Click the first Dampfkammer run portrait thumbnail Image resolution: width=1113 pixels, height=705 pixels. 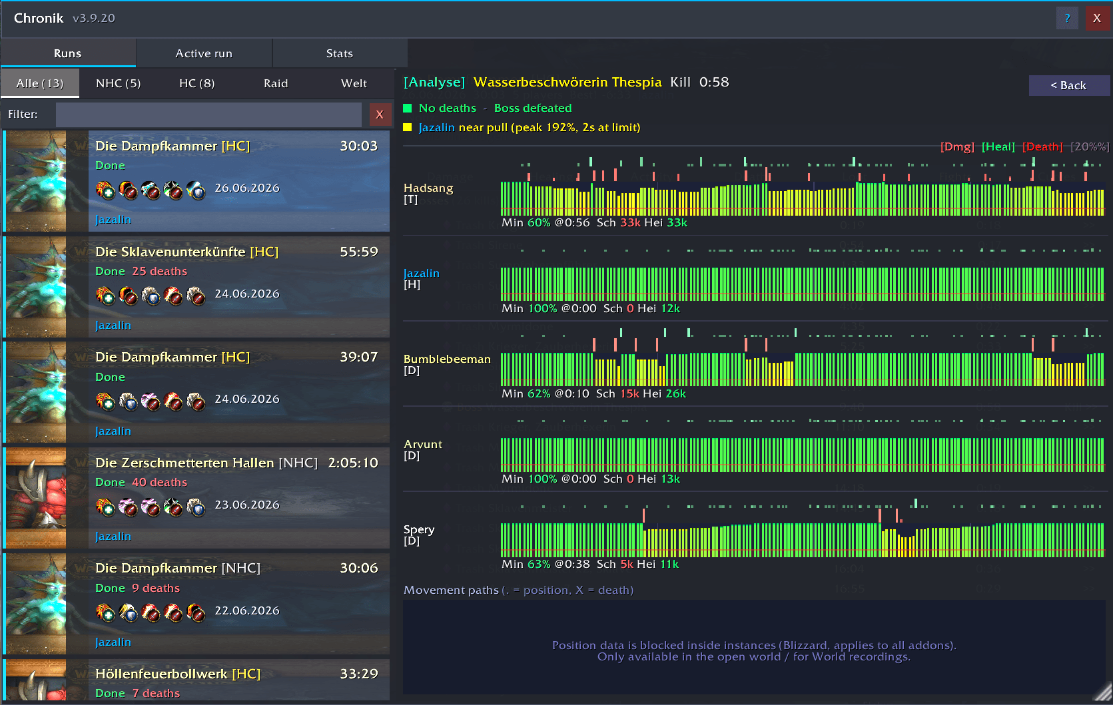pos(37,181)
